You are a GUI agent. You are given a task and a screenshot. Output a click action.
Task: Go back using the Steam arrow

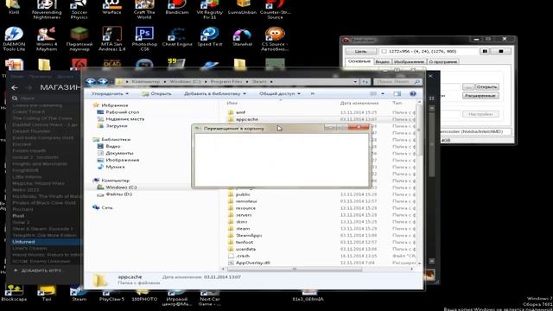pyautogui.click(x=15, y=87)
